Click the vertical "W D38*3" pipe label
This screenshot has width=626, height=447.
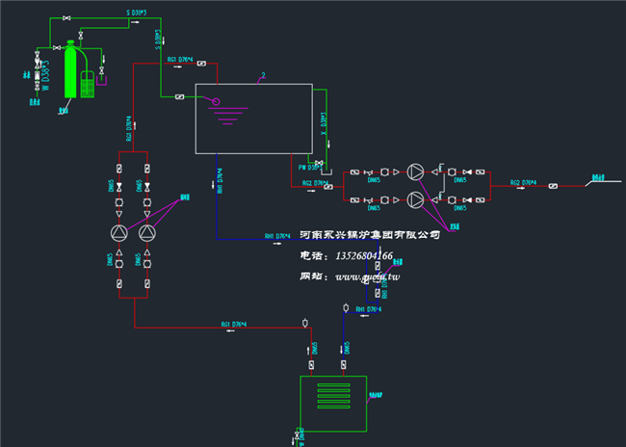pos(46,76)
